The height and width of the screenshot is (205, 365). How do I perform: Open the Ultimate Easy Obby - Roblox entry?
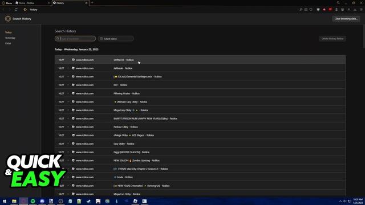pos(200,102)
